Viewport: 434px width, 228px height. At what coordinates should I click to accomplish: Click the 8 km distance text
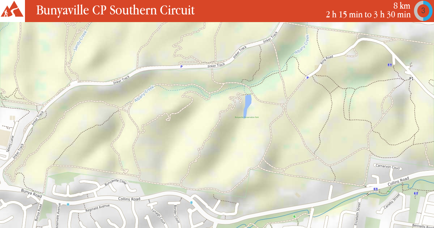point(402,6)
